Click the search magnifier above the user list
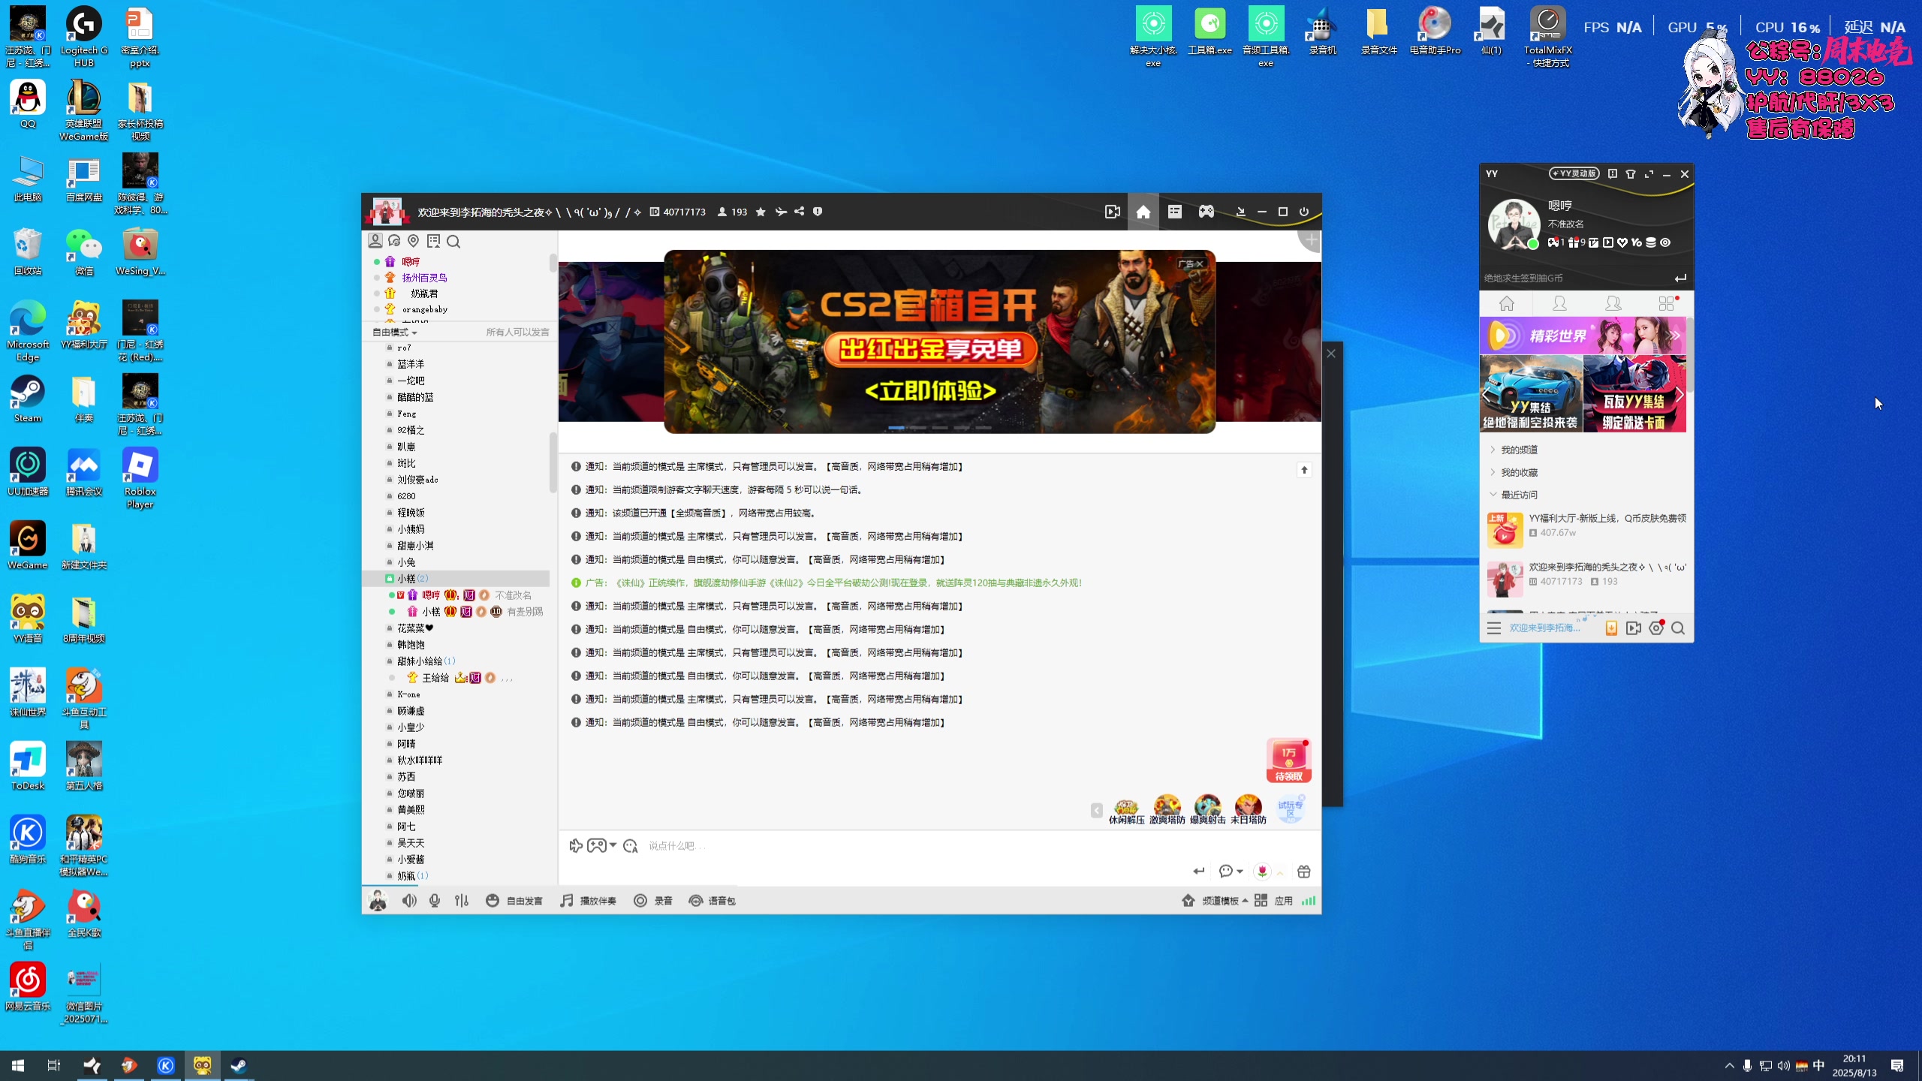Image resolution: width=1922 pixels, height=1081 pixels. (x=453, y=241)
